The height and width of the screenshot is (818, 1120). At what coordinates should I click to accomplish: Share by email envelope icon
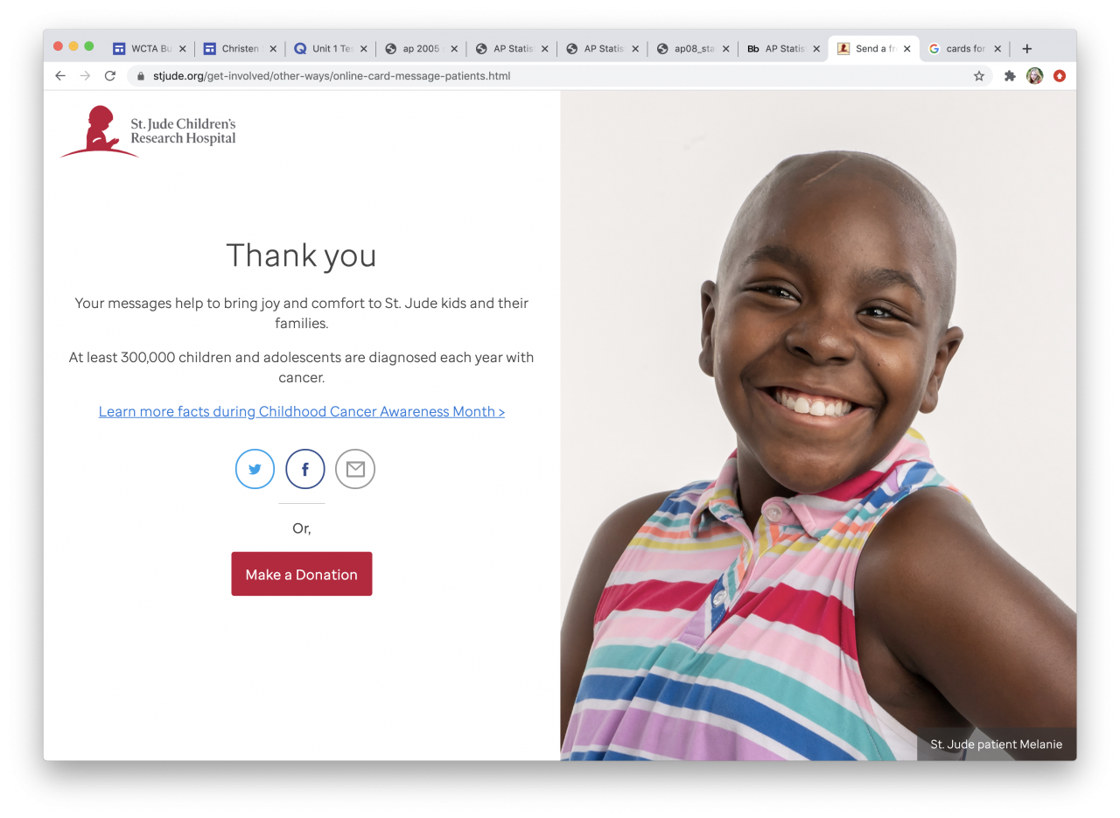pos(355,469)
